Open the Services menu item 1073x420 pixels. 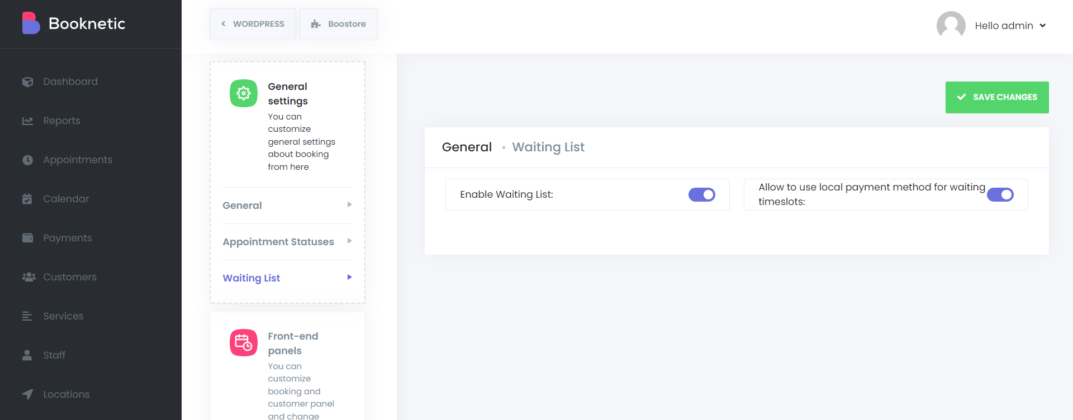[x=63, y=316]
